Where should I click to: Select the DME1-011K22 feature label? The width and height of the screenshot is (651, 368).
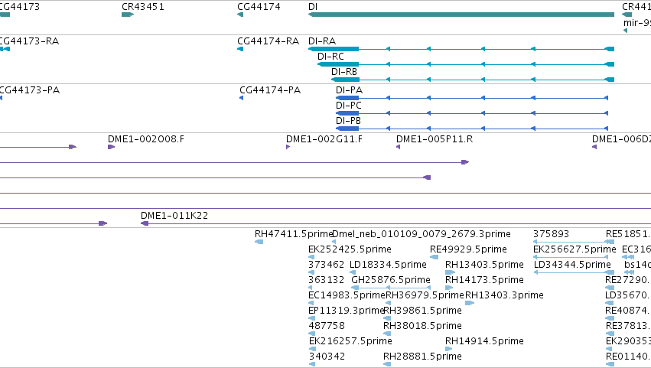coord(174,216)
